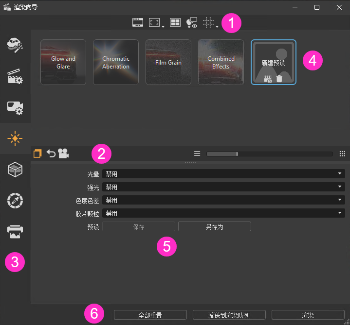Click the 全部重置 button
The height and width of the screenshot is (325, 350).
(x=150, y=315)
